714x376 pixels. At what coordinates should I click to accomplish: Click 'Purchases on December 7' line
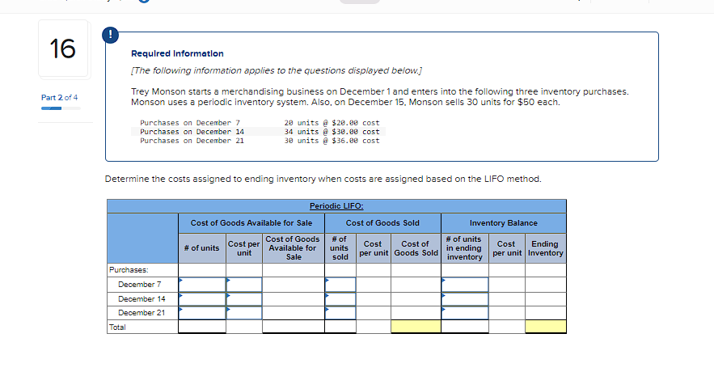(190, 123)
